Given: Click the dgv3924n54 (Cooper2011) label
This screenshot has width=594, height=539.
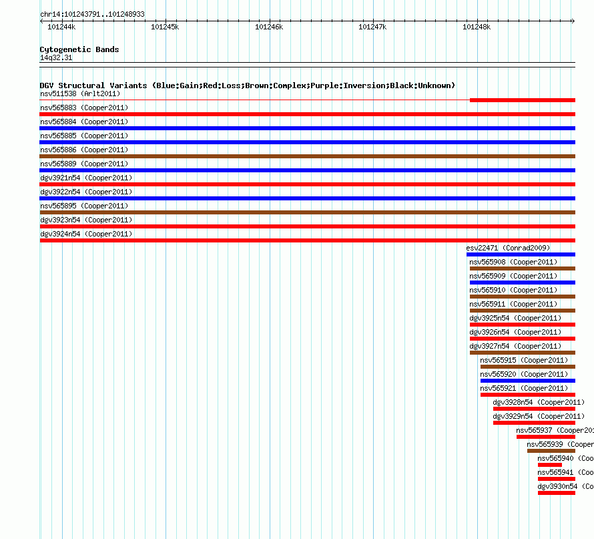Looking at the screenshot, I should 86,234.
